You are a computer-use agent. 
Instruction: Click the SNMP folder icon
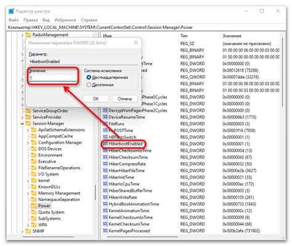coord(28,231)
